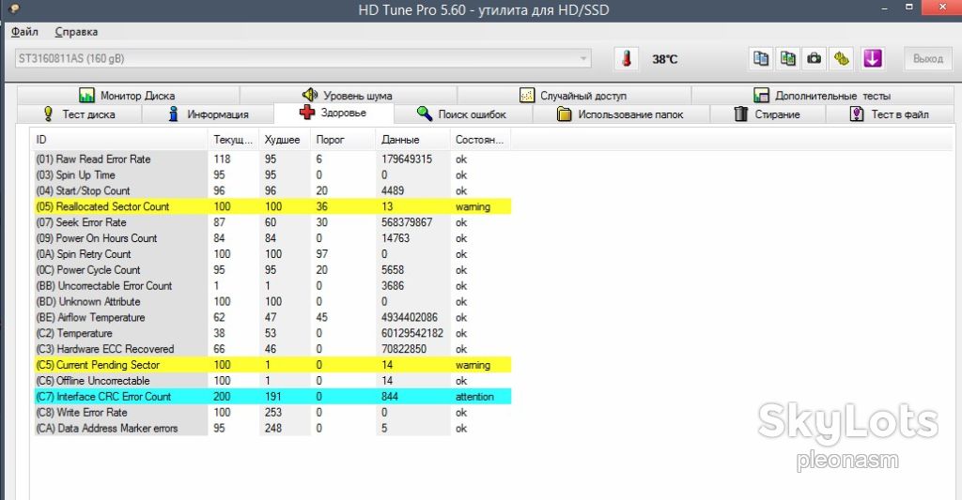Click the camera save screenshot icon
The width and height of the screenshot is (962, 500).
(x=815, y=59)
